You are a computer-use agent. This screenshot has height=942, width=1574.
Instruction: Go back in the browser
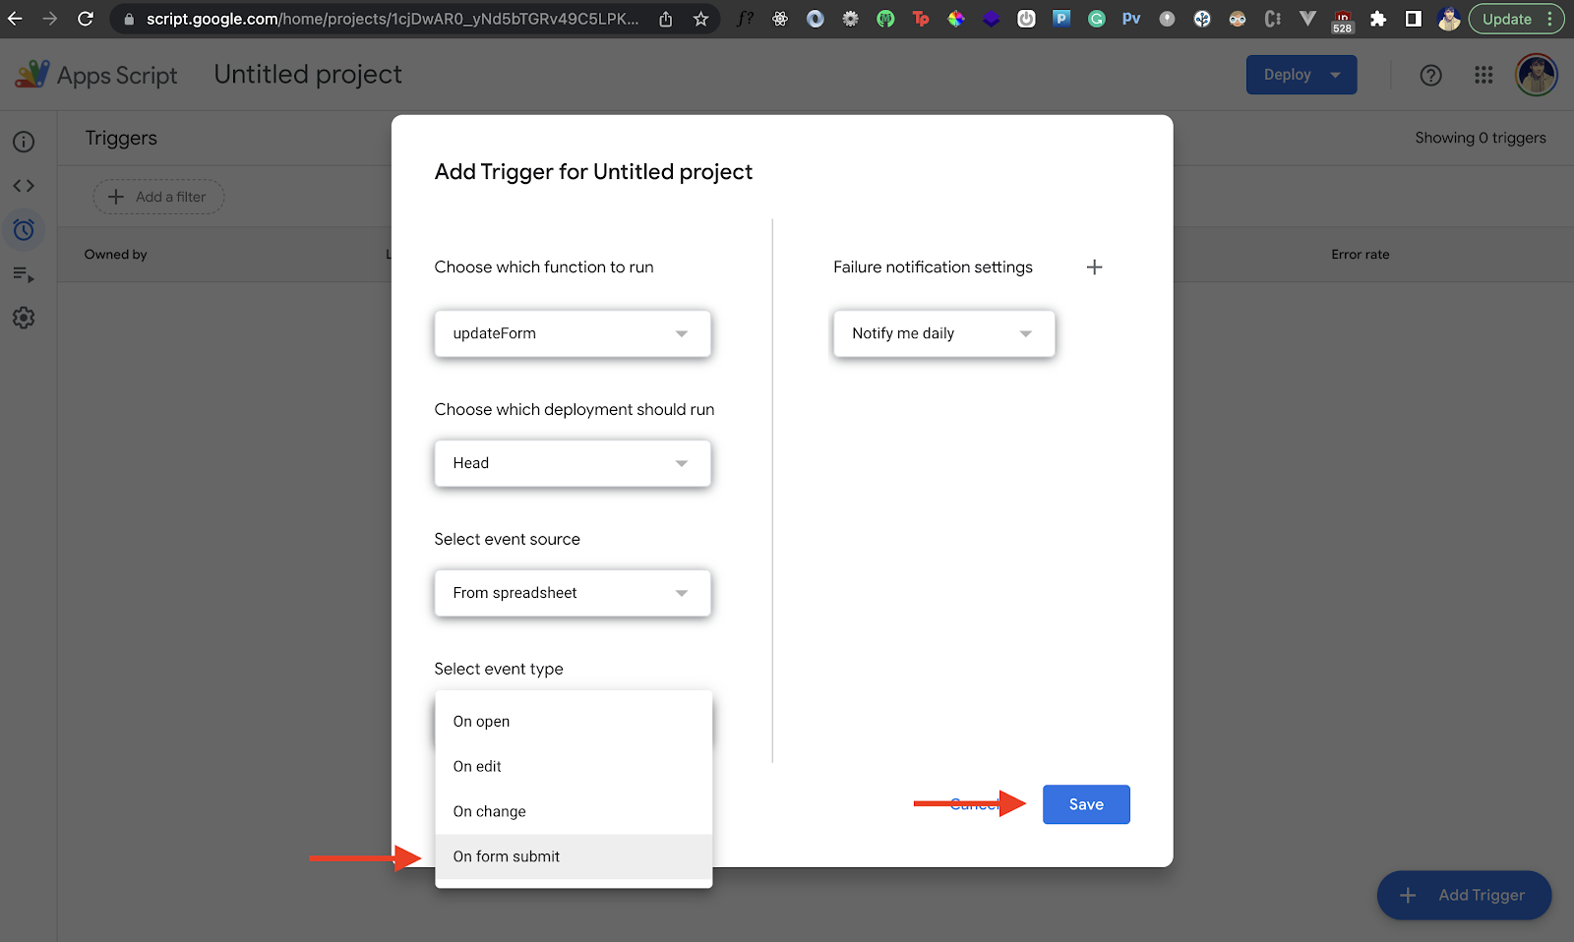click(15, 19)
